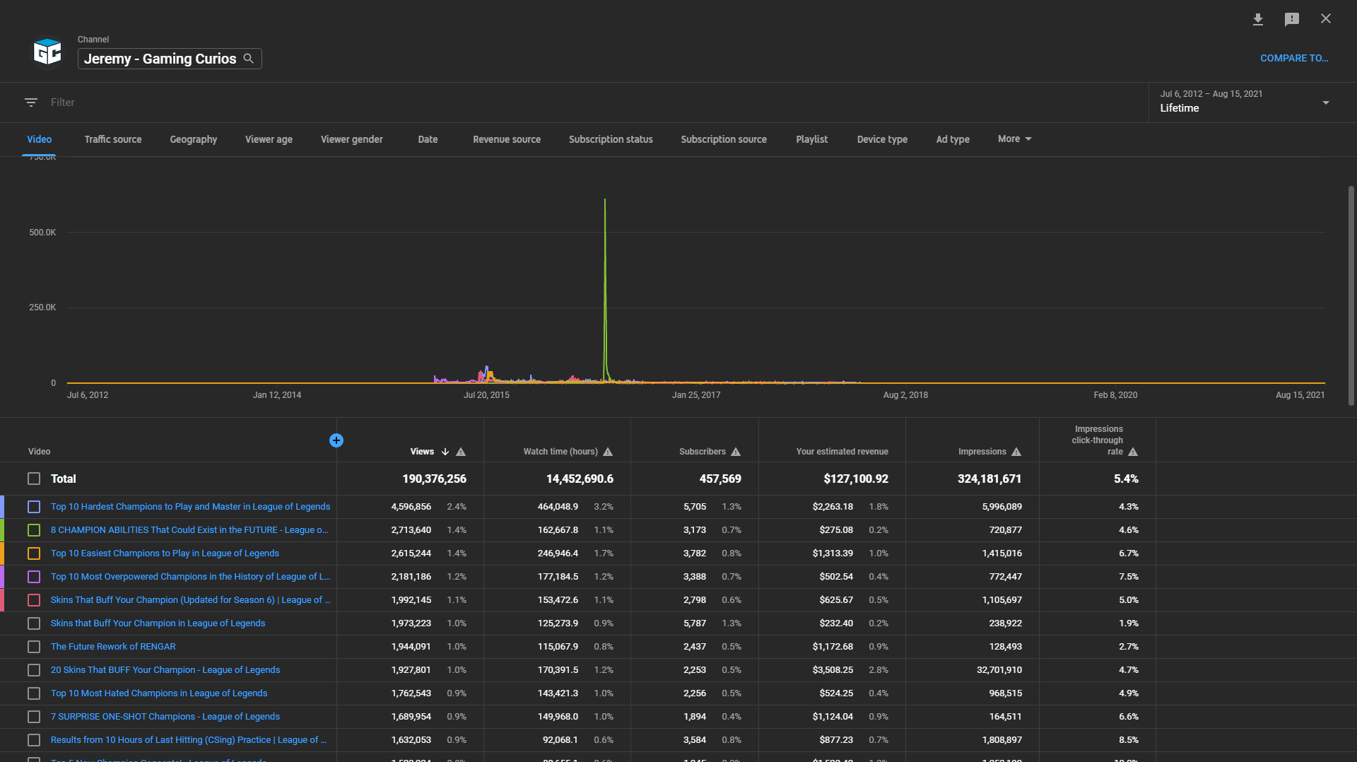Click the Views sort descending arrow

445,452
